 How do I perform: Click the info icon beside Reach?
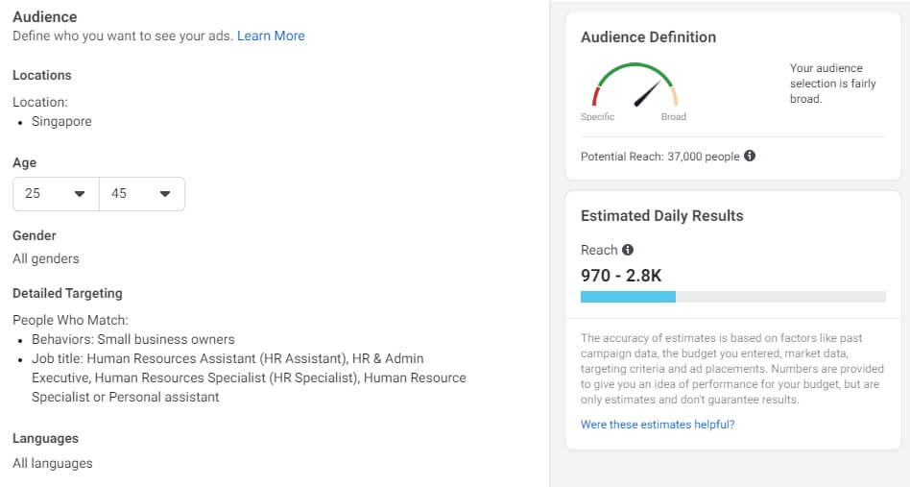pyautogui.click(x=628, y=250)
